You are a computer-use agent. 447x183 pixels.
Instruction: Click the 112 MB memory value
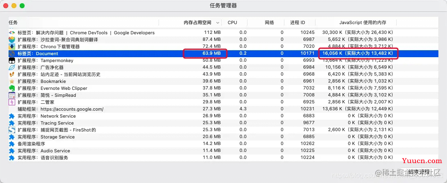[x=212, y=33]
